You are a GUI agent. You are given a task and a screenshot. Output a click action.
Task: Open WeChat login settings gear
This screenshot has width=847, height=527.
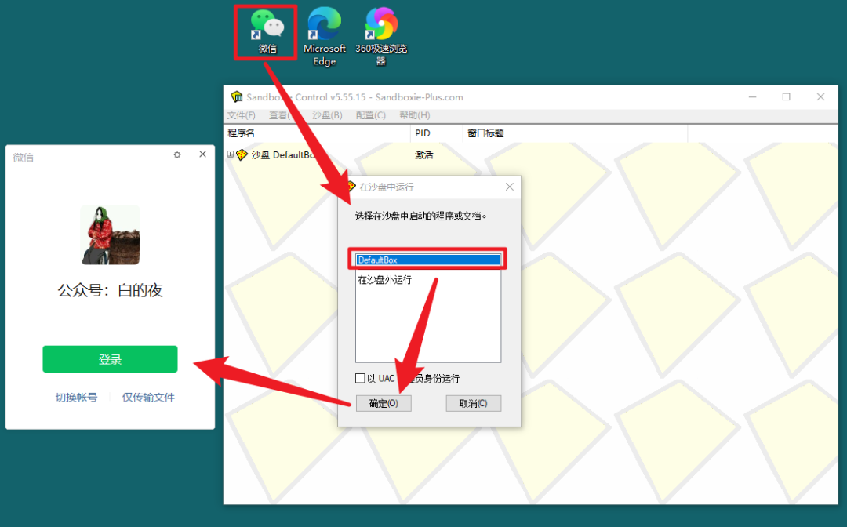(177, 155)
